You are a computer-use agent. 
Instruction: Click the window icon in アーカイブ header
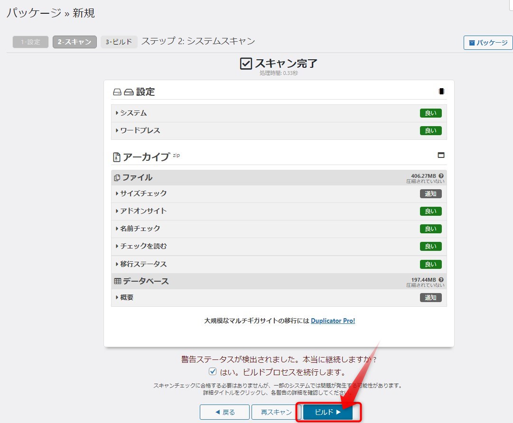441,155
